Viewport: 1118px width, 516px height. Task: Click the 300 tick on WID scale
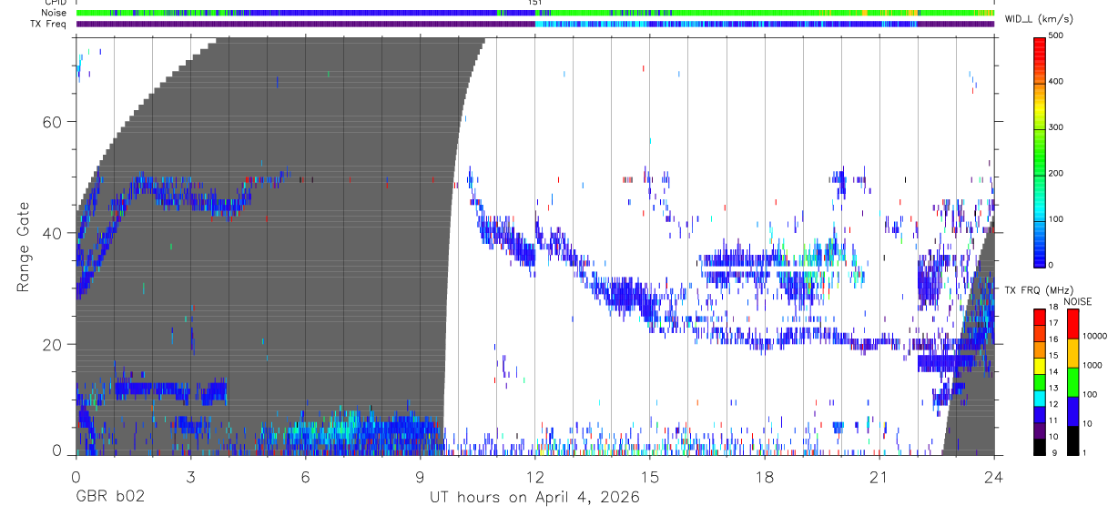pyautogui.click(x=1057, y=127)
